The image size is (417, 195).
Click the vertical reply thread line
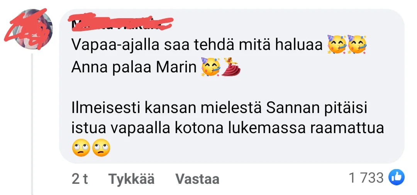(x=32, y=124)
